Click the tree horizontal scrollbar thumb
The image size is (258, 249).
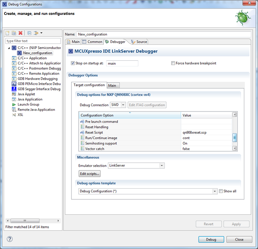click(x=25, y=221)
